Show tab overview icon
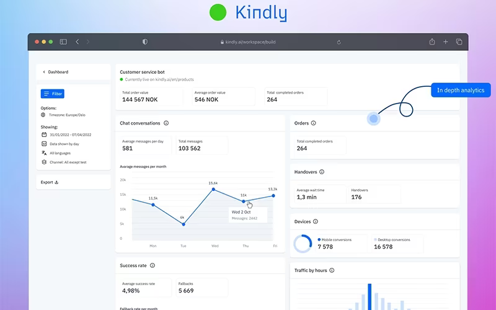496x310 pixels. [459, 42]
